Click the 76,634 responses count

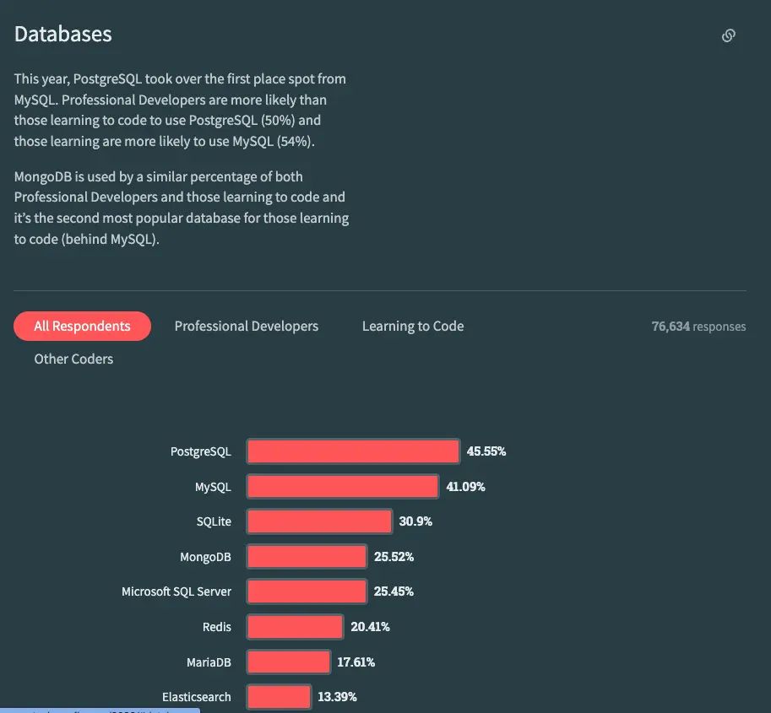tap(698, 327)
